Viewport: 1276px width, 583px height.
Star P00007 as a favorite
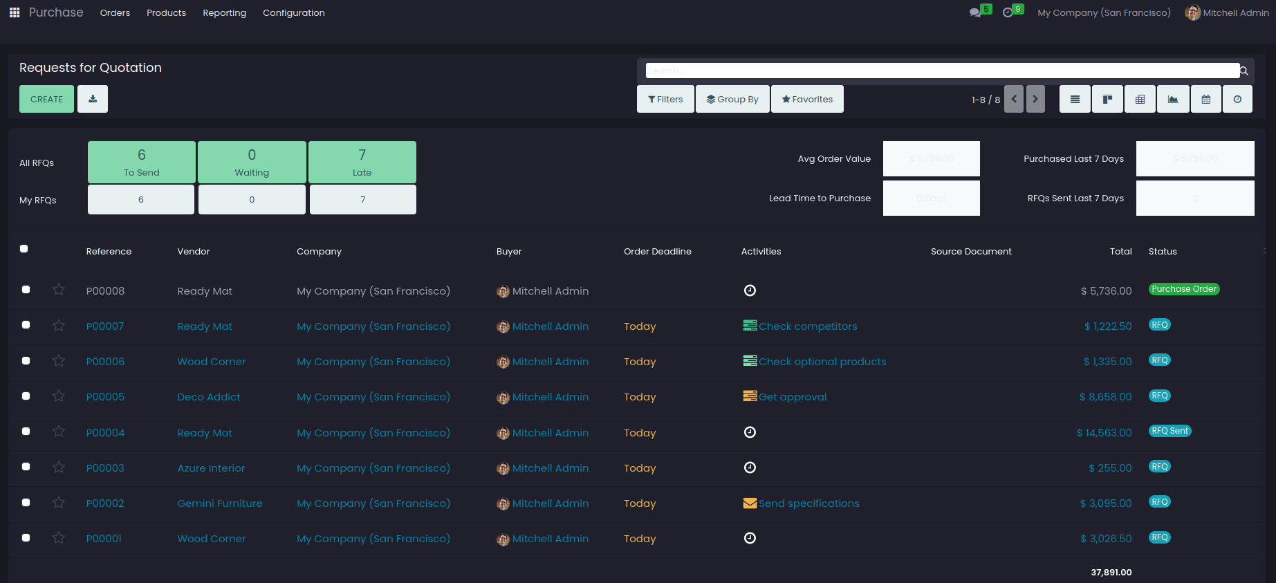(x=59, y=325)
